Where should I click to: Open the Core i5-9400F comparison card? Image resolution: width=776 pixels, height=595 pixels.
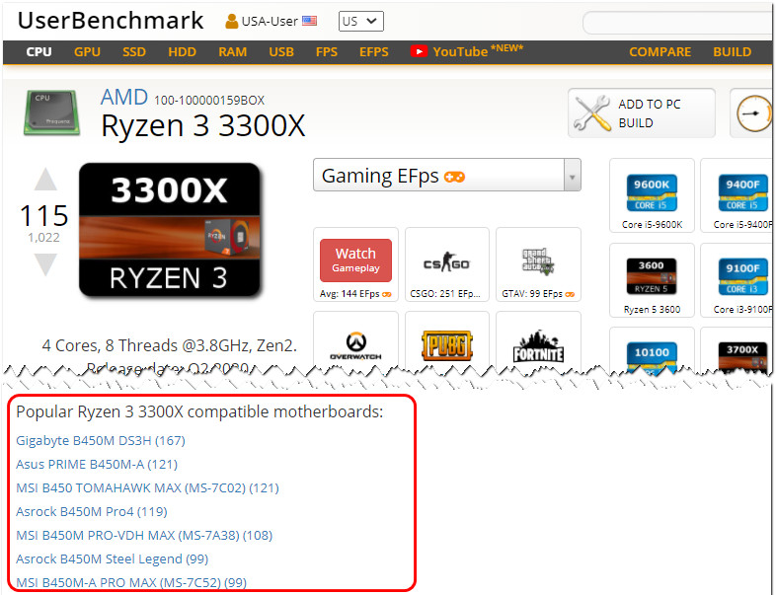click(x=737, y=195)
